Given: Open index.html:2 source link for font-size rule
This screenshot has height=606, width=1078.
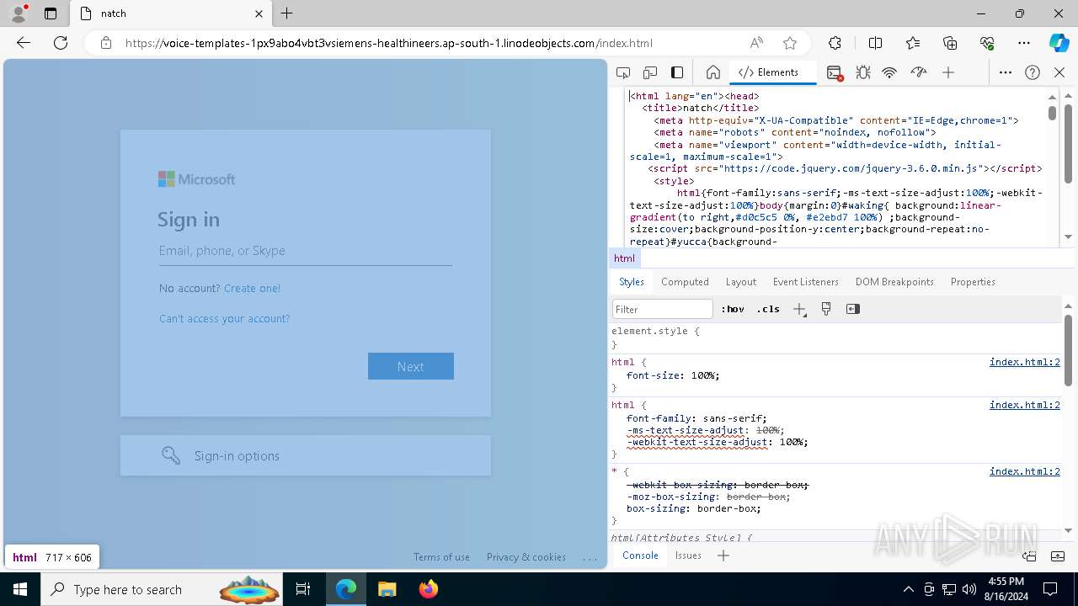Looking at the screenshot, I should click(1024, 362).
